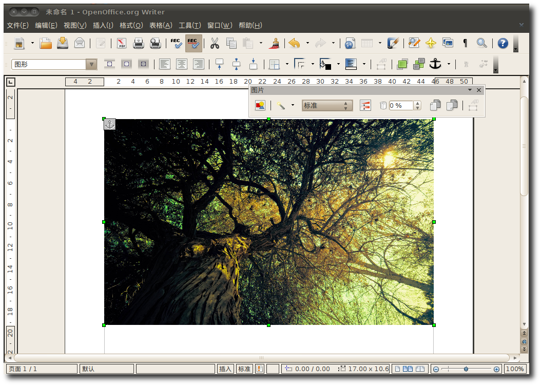541x386 pixels.
Task: Click the Save document icon
Action: pyautogui.click(x=63, y=44)
